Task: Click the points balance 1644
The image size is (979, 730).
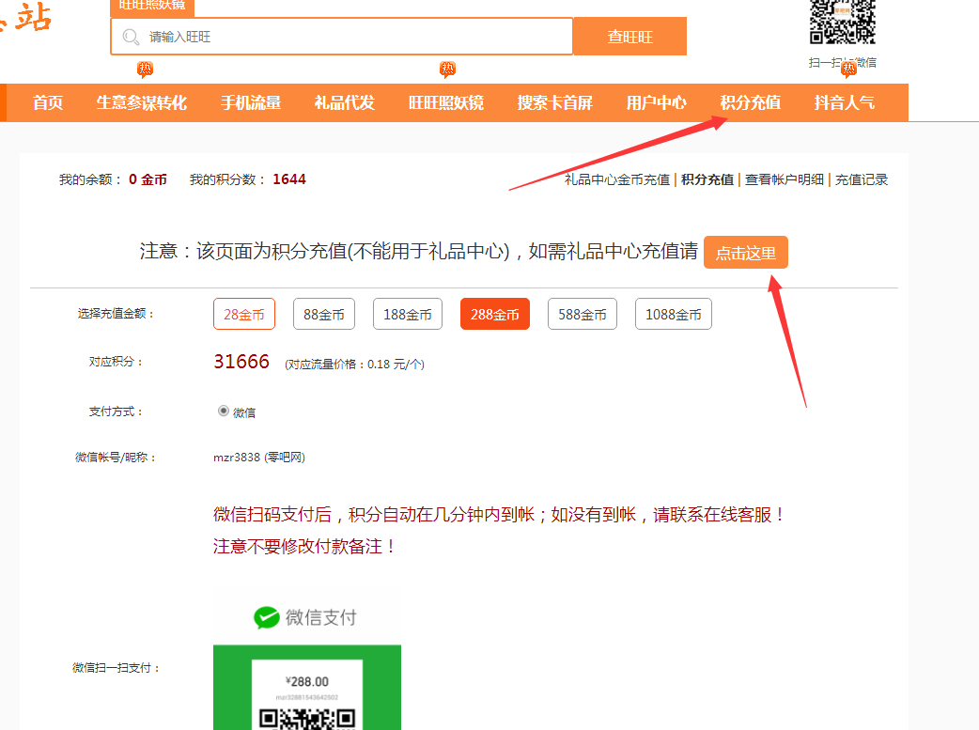Action: [x=289, y=179]
